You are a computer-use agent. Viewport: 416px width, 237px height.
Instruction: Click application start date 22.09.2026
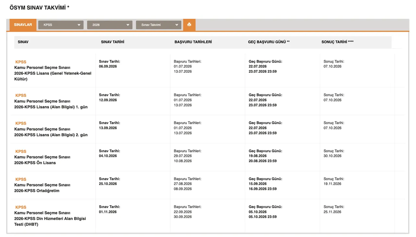coord(183,212)
